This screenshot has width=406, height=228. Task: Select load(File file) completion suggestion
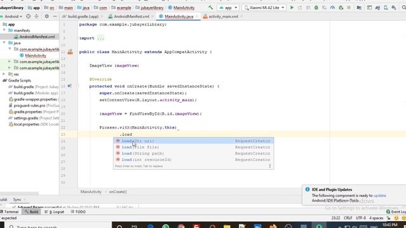tap(193, 147)
